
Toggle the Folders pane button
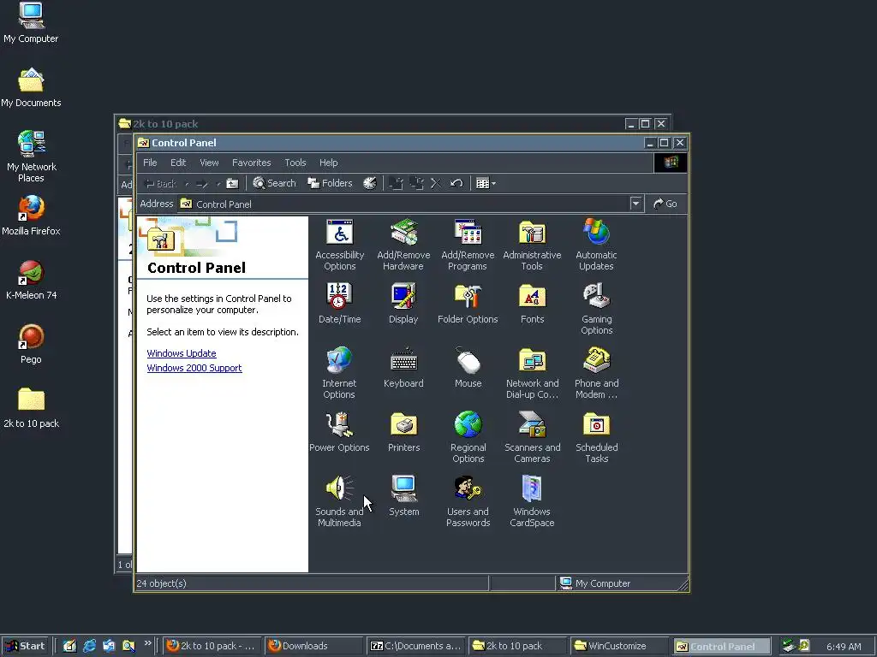tap(330, 183)
